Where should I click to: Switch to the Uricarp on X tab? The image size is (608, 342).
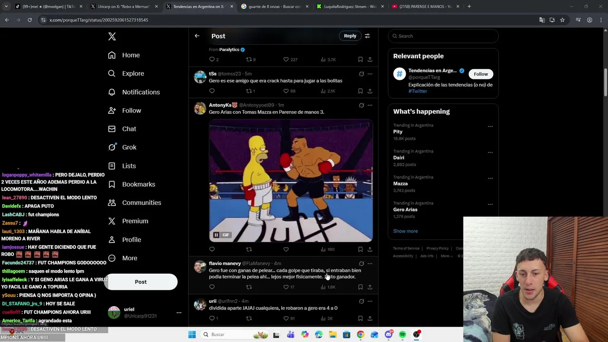pos(123,7)
